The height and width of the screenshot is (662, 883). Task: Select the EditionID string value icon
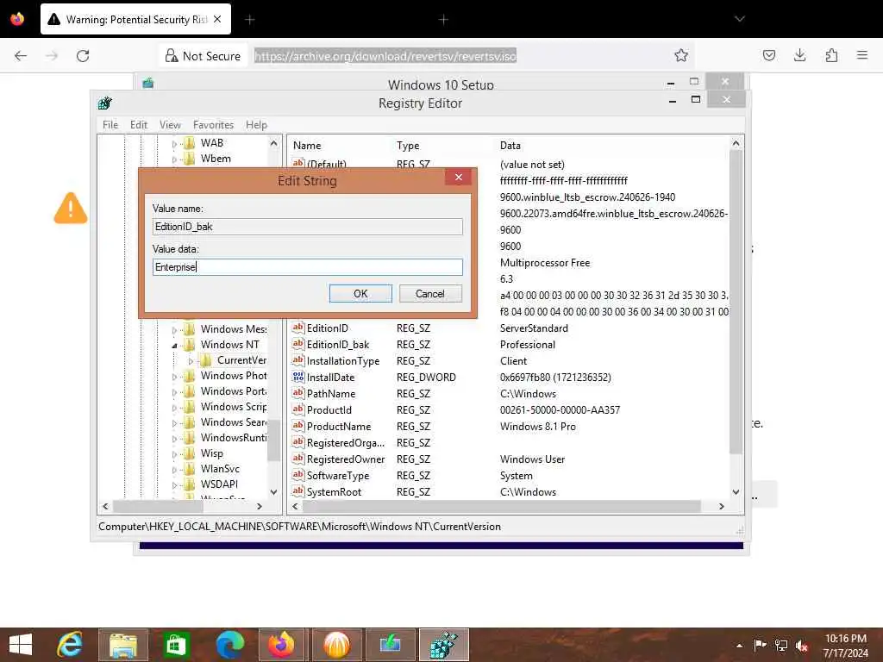tap(297, 328)
